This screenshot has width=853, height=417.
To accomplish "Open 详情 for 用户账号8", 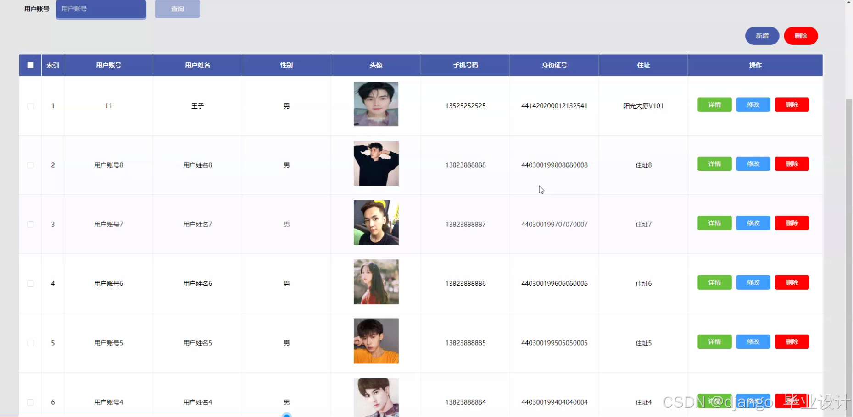I will tap(714, 164).
